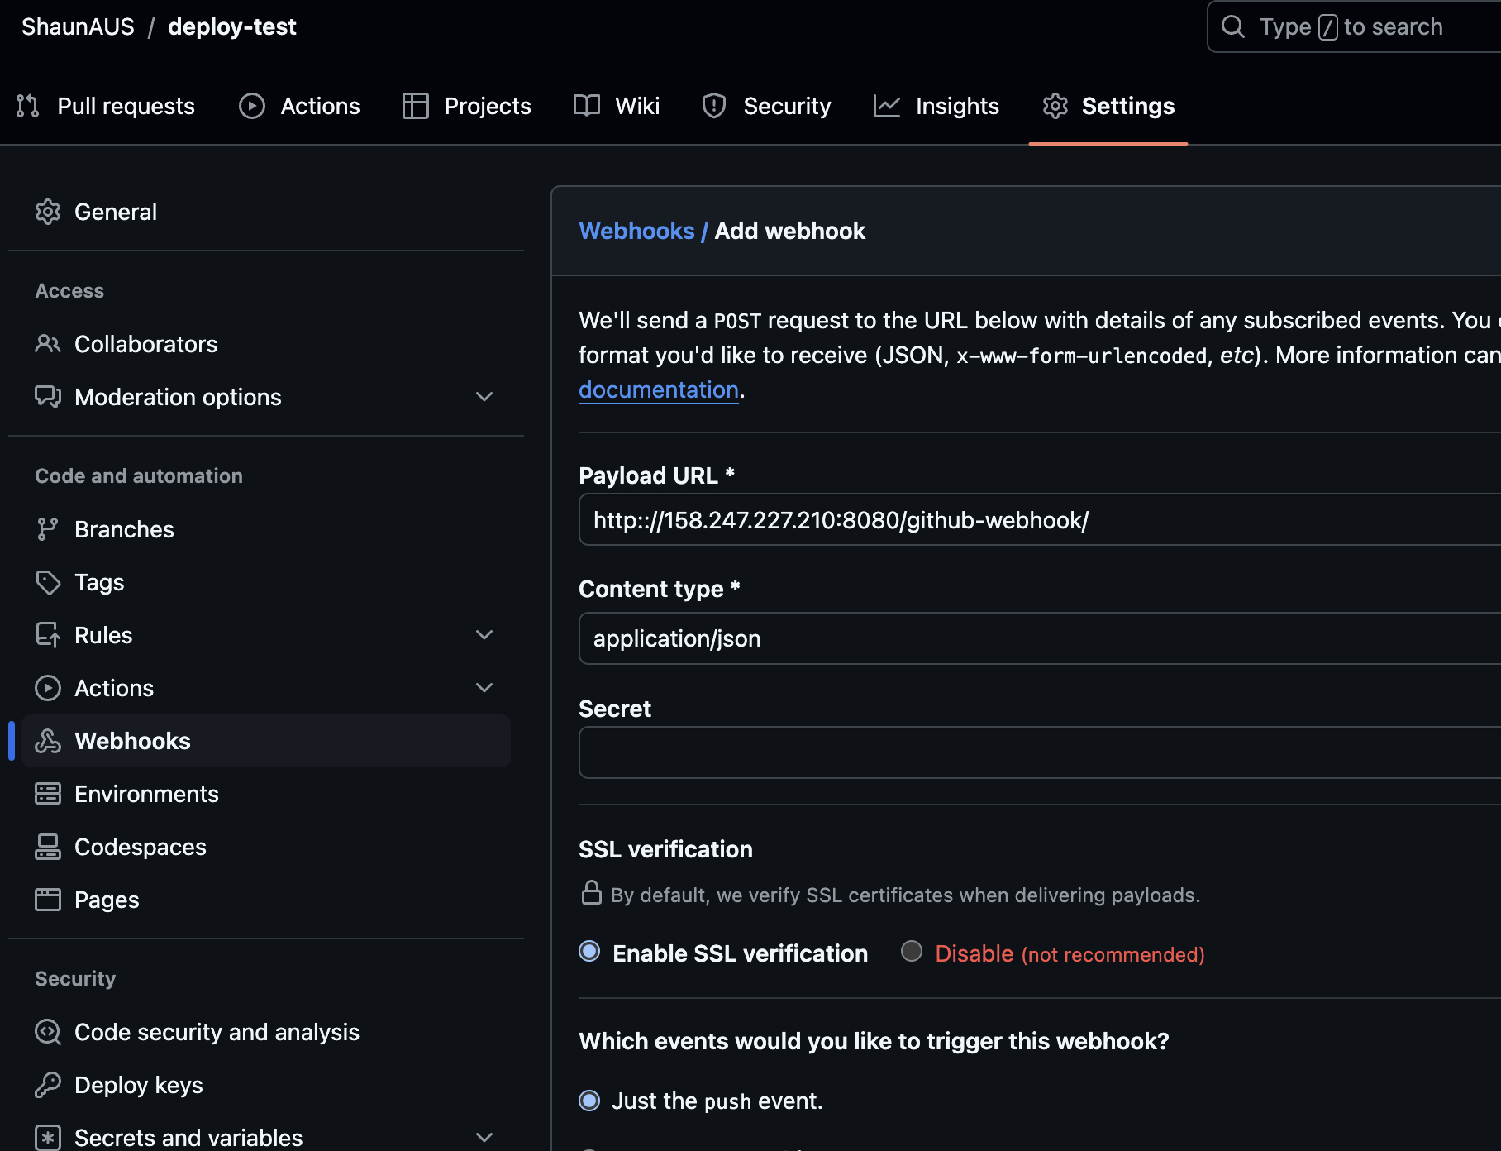
Task: Click the Insights graph icon
Action: click(x=887, y=106)
